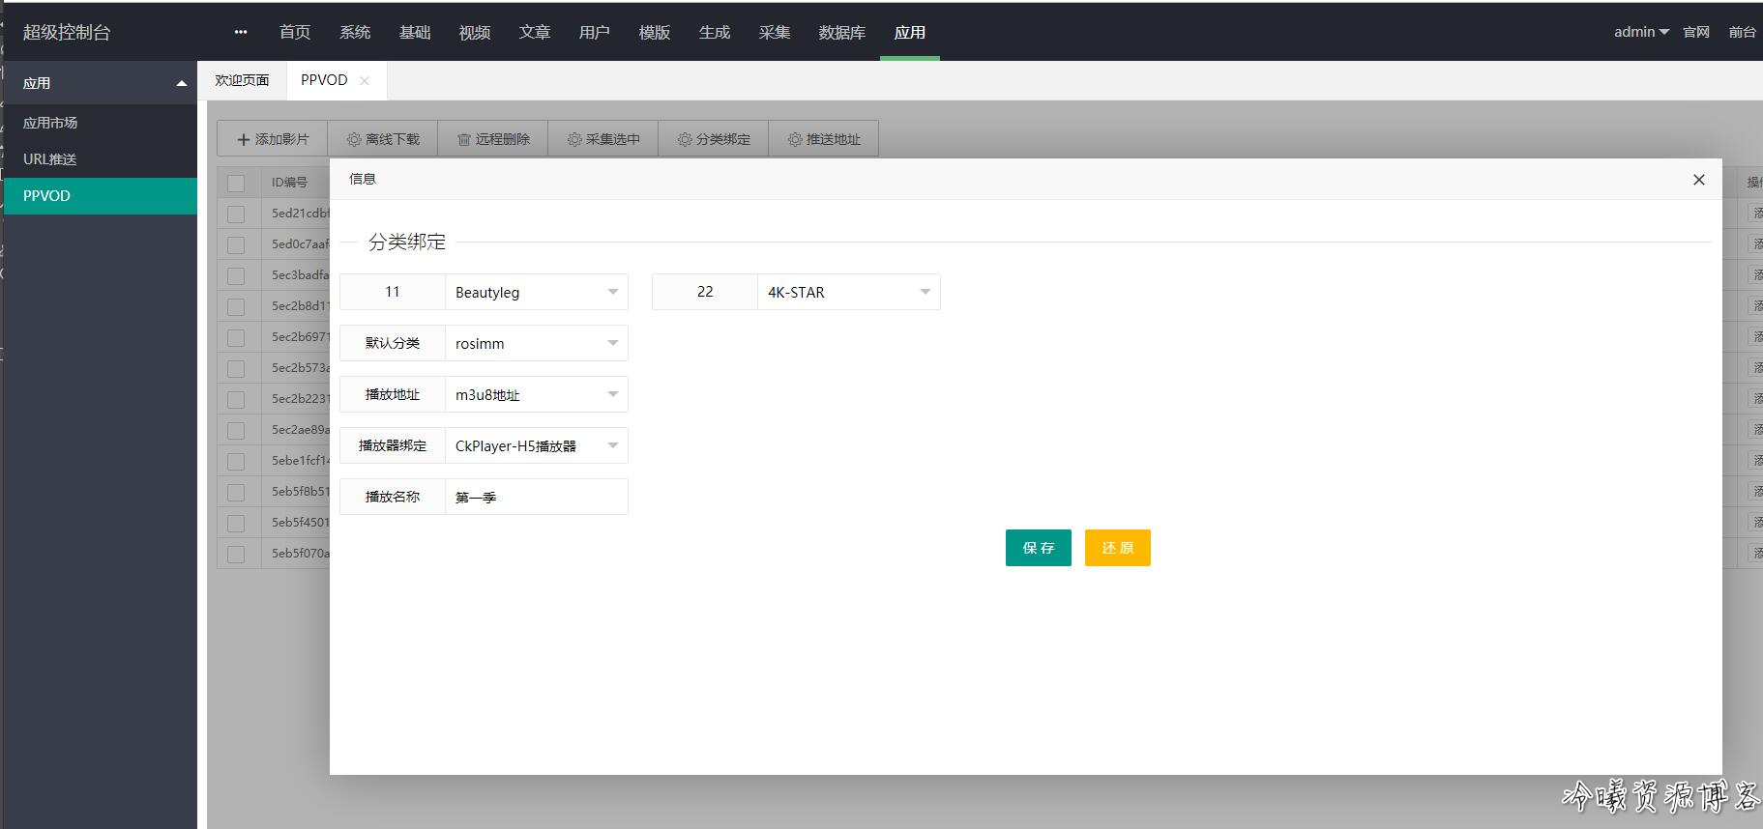
Task: Check the row 5eb5f8b51 checkbox
Action: pos(236,492)
